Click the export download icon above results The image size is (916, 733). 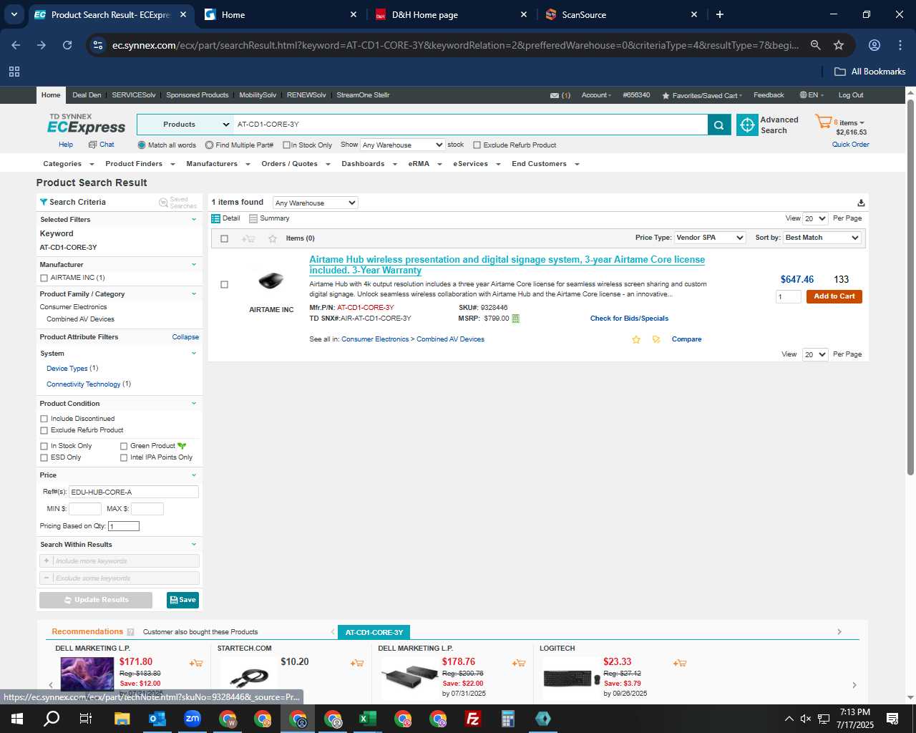tap(861, 203)
